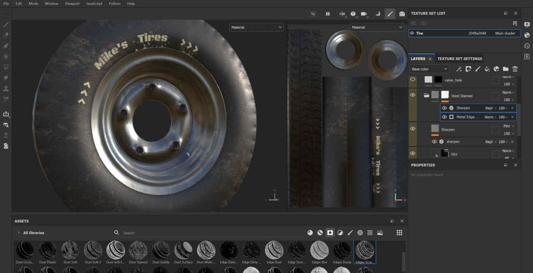
Task: Click the pause rendering icon in the top toolbar
Action: tap(328, 14)
